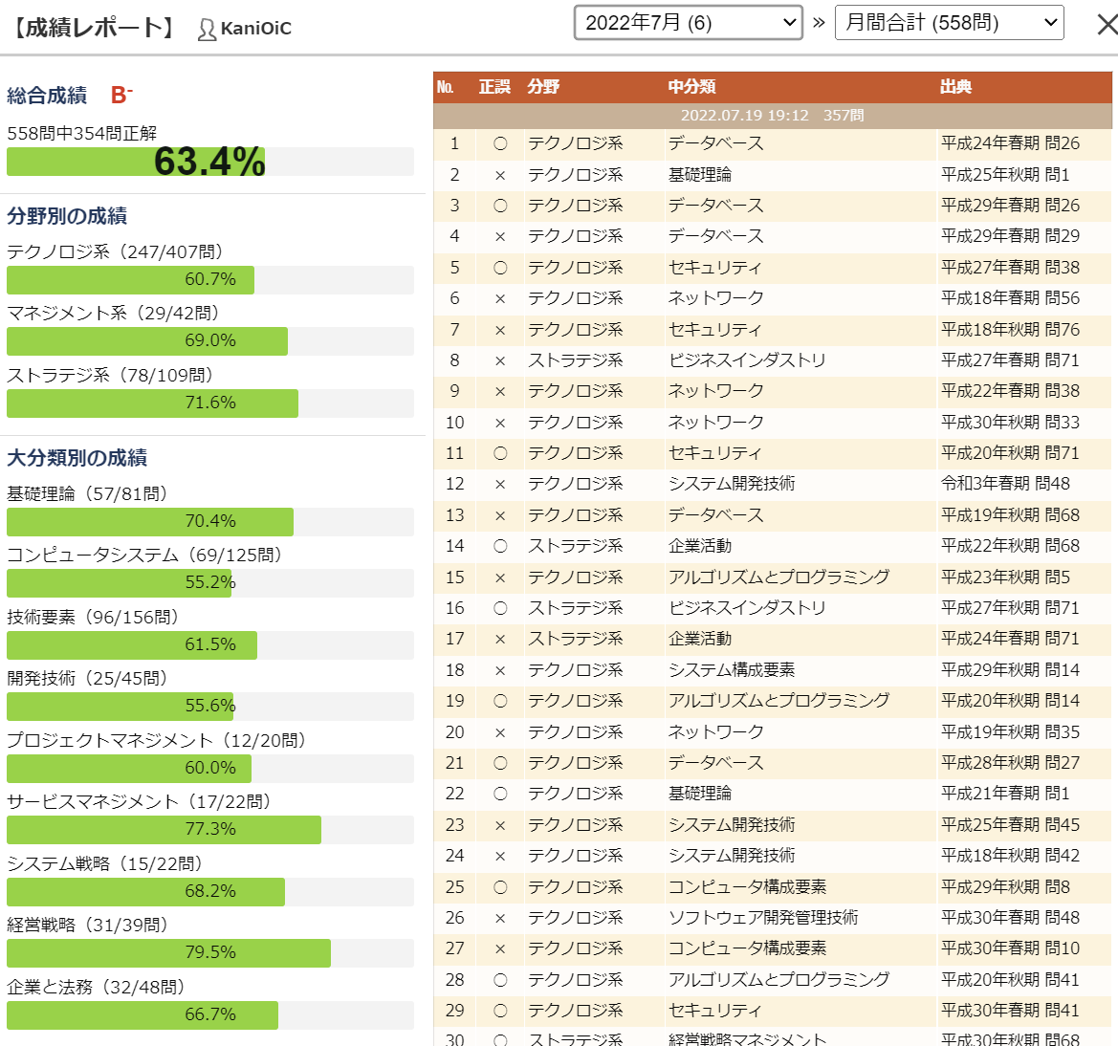Click 平成30年春期 問10 in row 27

coord(1010,948)
